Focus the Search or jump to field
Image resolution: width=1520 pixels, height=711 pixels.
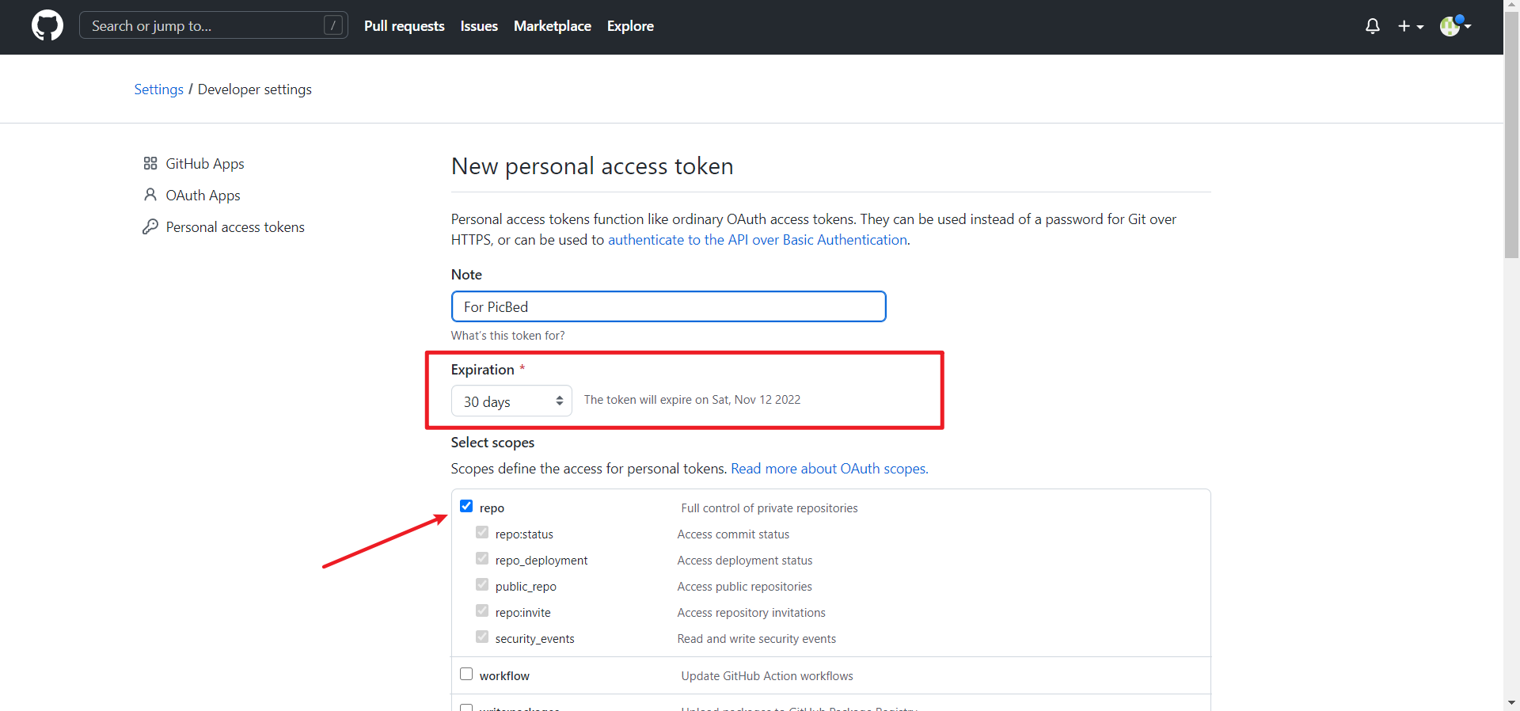point(214,25)
